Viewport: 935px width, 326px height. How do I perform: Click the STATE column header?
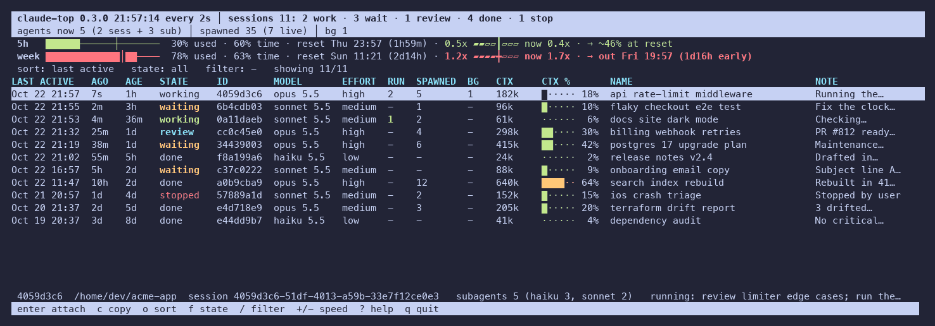click(174, 81)
